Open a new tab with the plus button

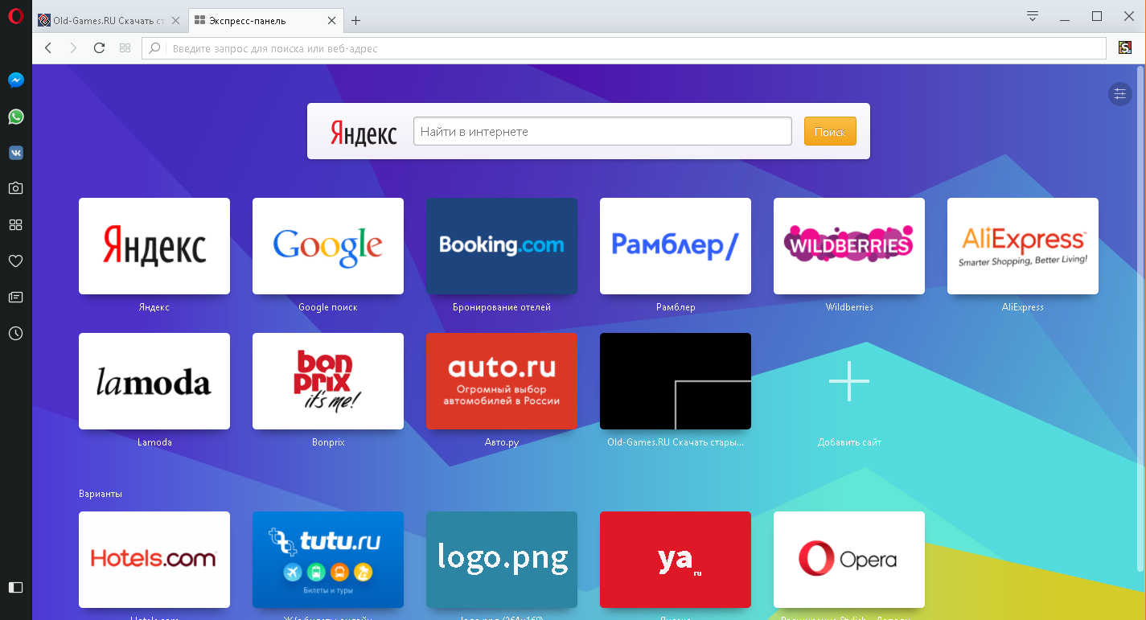tap(356, 20)
